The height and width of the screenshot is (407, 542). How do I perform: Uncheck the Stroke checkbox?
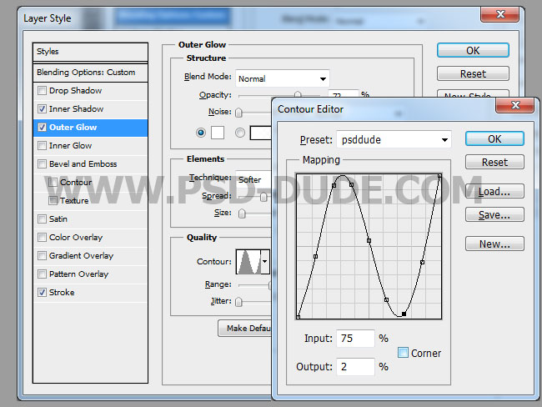tap(42, 293)
